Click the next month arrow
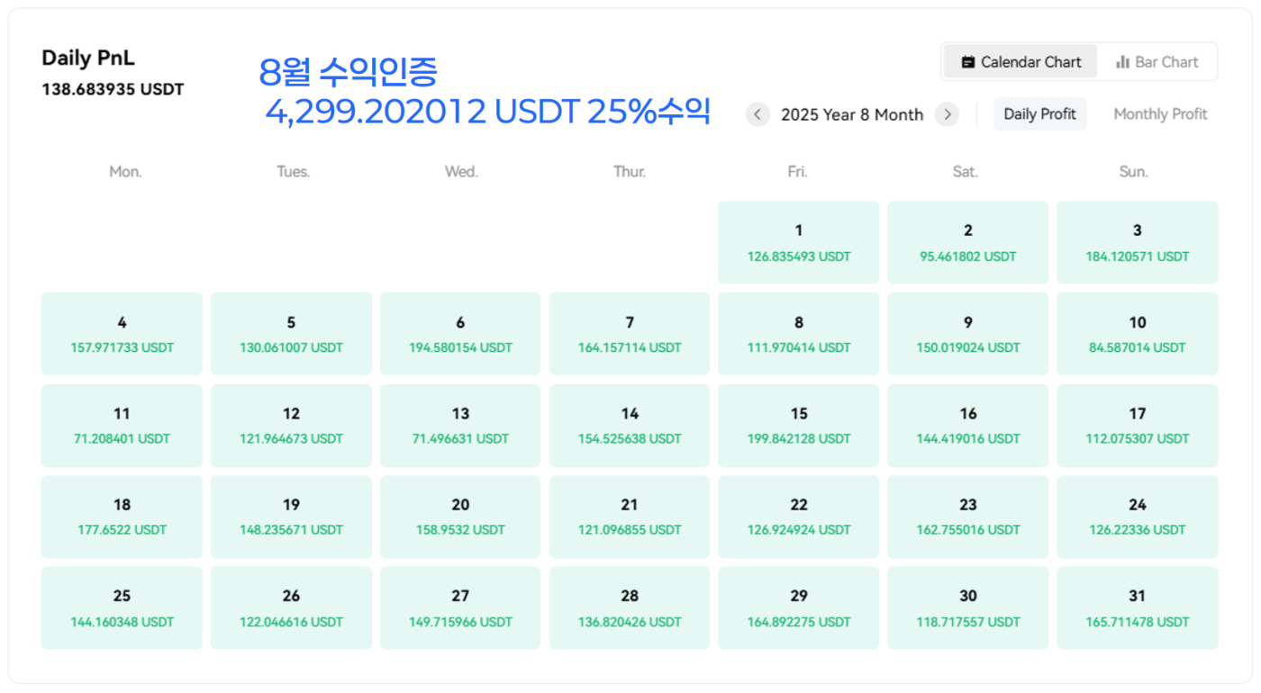 coord(947,114)
